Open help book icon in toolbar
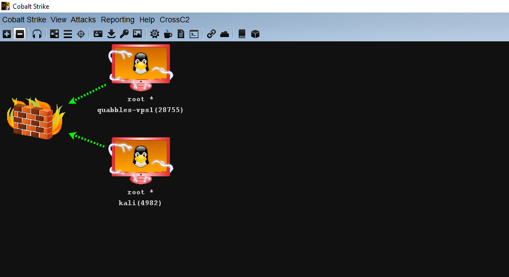 (x=242, y=34)
